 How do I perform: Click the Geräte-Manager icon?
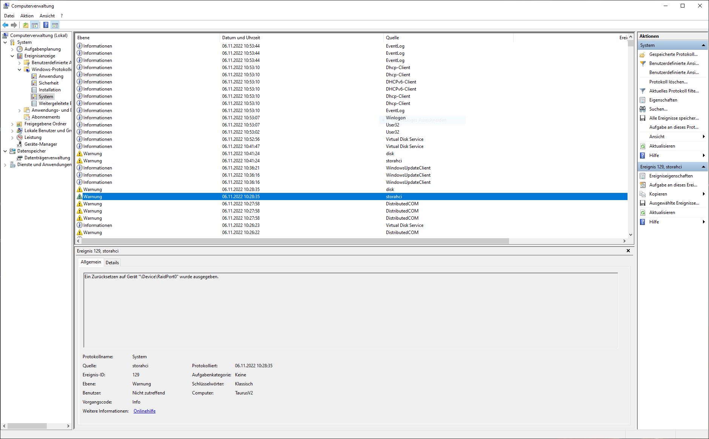click(x=20, y=144)
